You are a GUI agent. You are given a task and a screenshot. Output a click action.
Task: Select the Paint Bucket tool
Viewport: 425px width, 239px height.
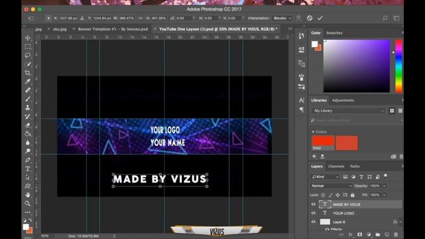click(28, 133)
